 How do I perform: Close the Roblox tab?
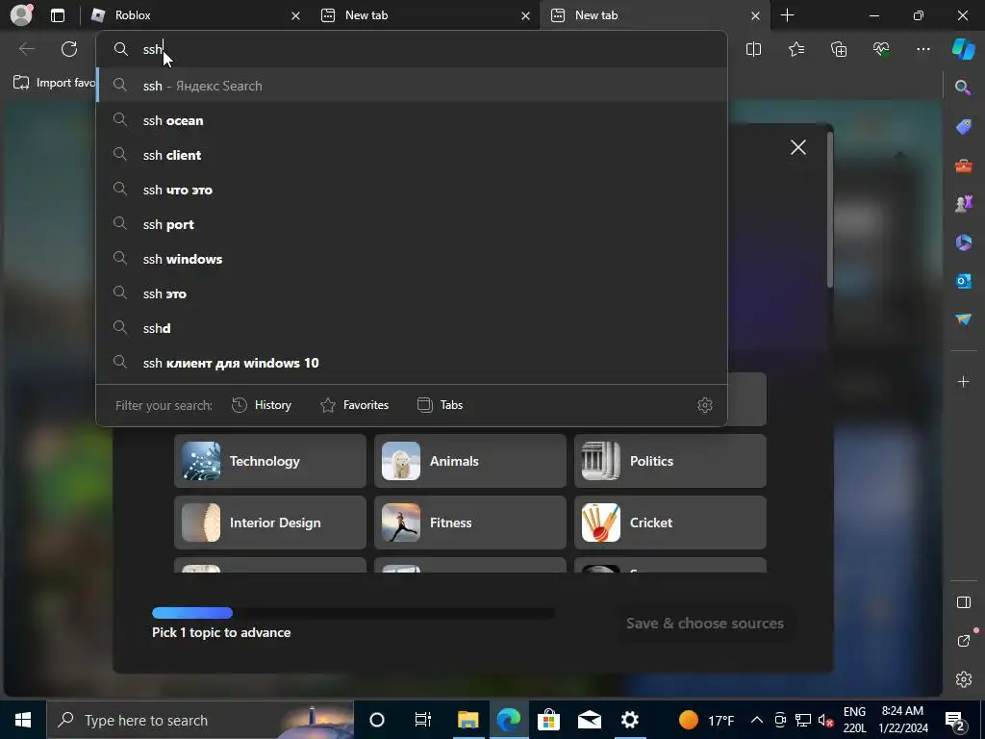(295, 15)
